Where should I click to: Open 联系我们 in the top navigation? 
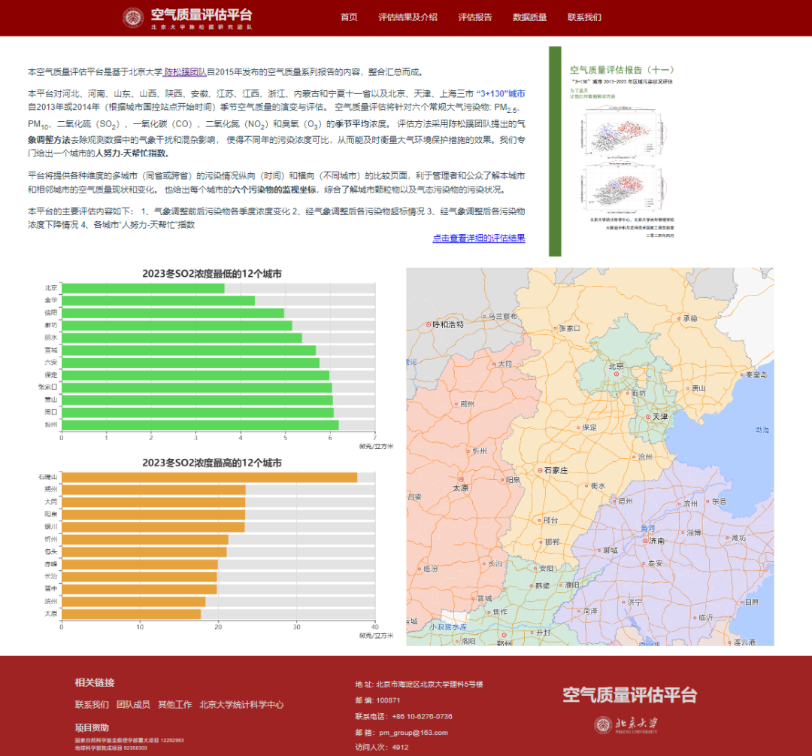click(584, 17)
